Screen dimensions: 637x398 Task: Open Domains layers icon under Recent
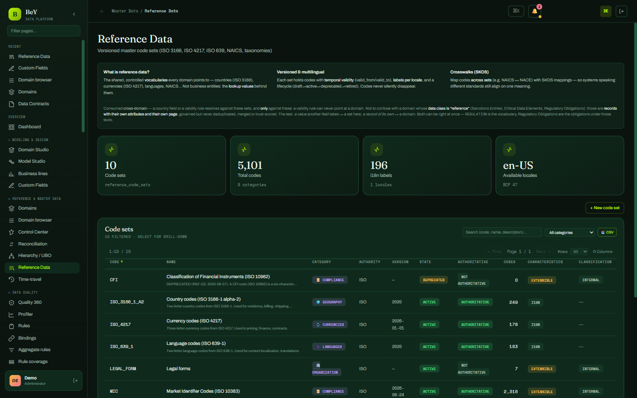tap(12, 92)
